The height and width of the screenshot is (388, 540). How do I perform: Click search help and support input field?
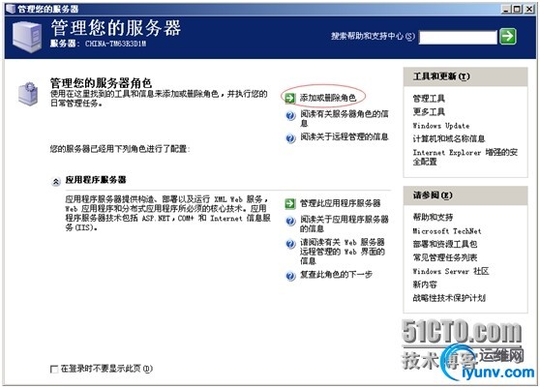tap(458, 37)
